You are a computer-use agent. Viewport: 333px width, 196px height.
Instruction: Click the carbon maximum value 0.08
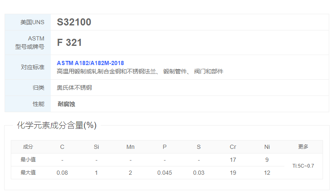tap(62, 173)
